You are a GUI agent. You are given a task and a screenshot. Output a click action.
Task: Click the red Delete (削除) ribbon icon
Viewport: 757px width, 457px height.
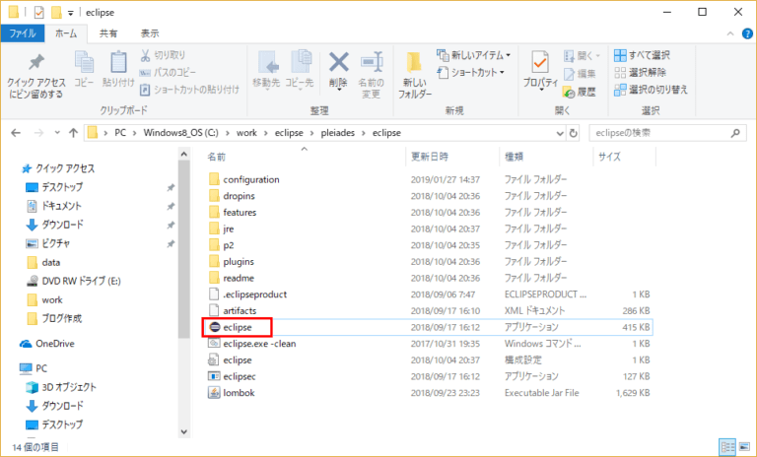(338, 64)
